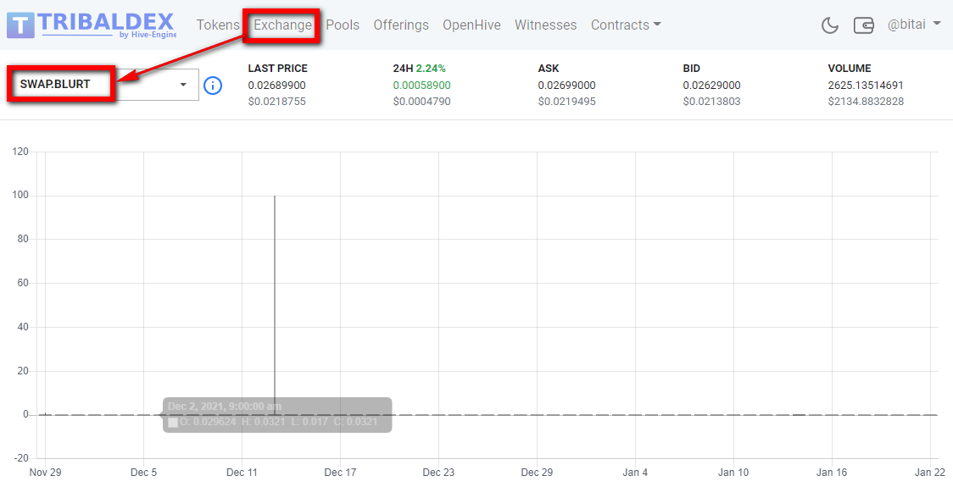The image size is (953, 487).
Task: Click the VOLUME value 2625.13514691
Action: click(866, 85)
